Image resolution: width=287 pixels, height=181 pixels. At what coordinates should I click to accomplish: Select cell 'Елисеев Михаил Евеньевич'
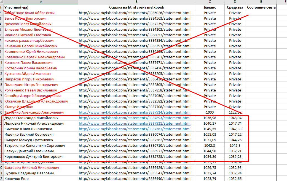[x=41, y=29]
